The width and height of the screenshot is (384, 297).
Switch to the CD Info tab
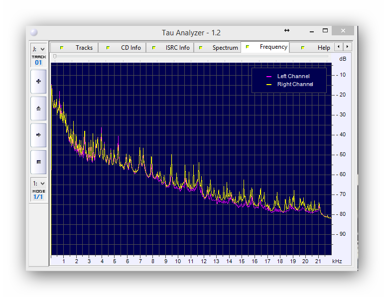point(123,47)
